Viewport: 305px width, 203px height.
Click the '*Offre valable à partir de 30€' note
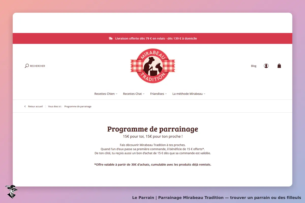(152, 164)
